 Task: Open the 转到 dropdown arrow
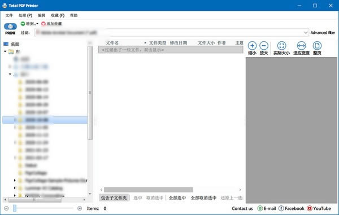pos(37,24)
